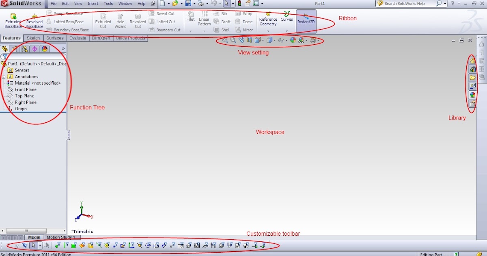Open the Hide/Show Items dropdown
Viewport: 487px width, 256px height.
[287, 40]
